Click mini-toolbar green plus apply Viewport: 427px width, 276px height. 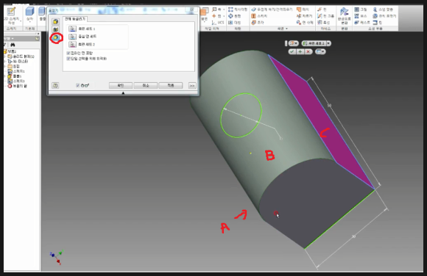[x=300, y=51]
